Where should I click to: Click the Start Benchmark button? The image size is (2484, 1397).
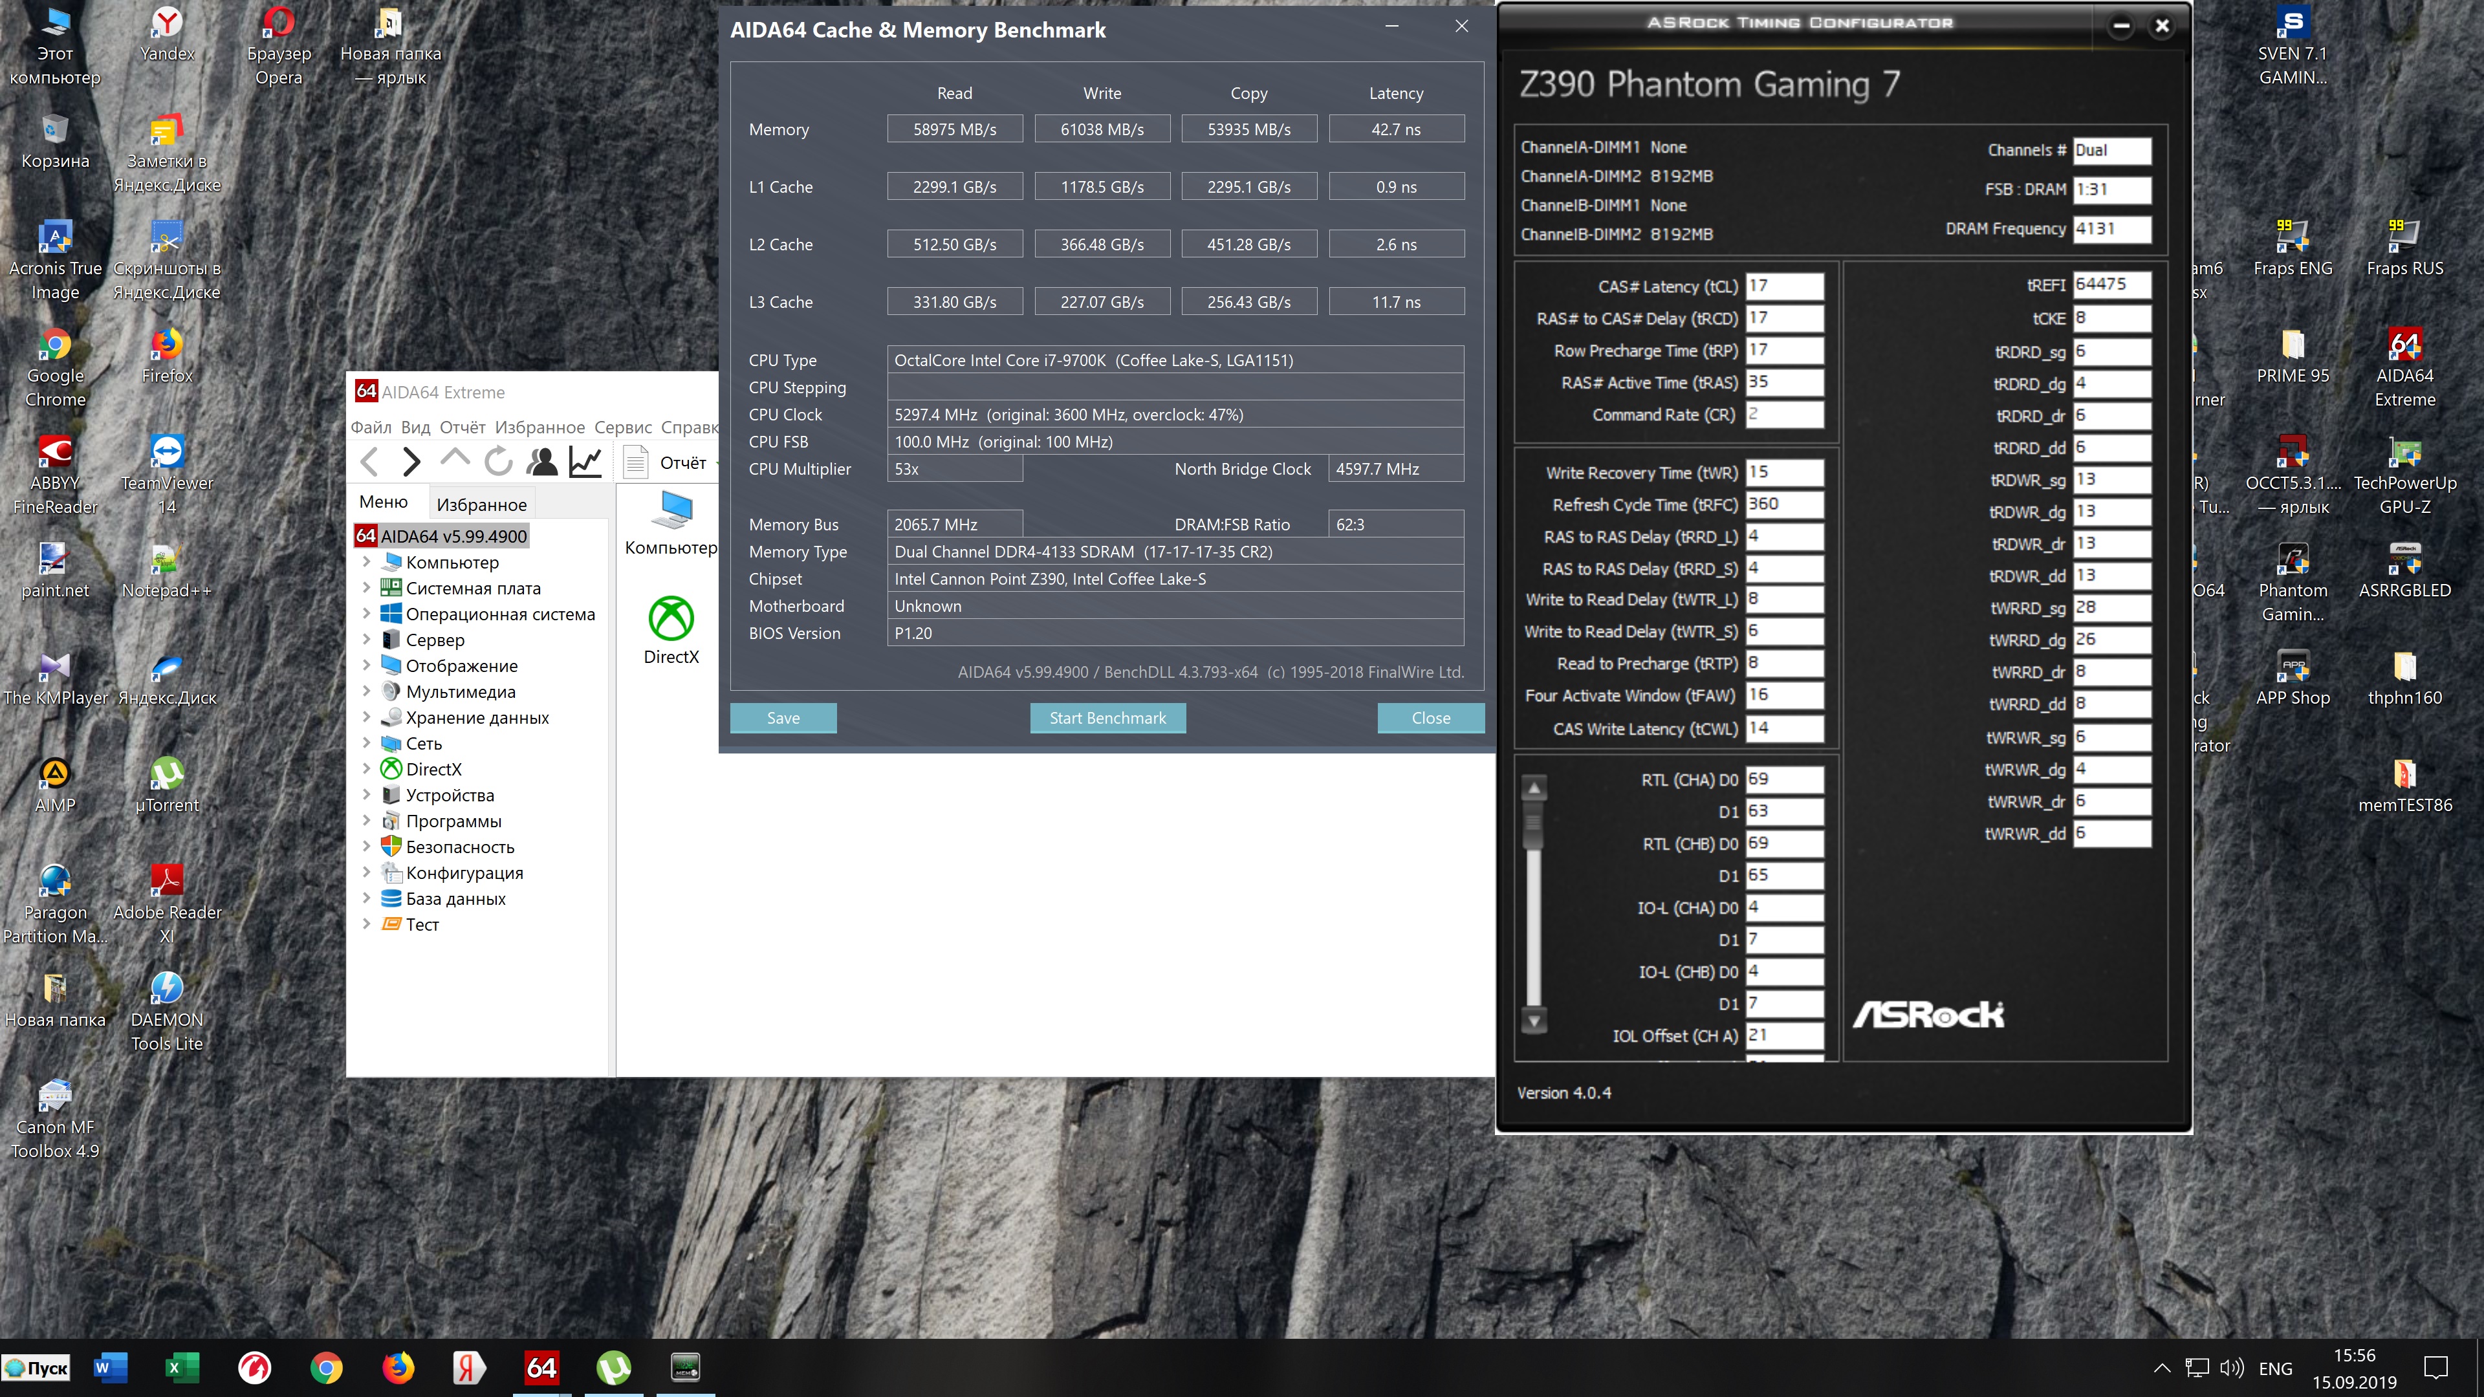[1107, 717]
